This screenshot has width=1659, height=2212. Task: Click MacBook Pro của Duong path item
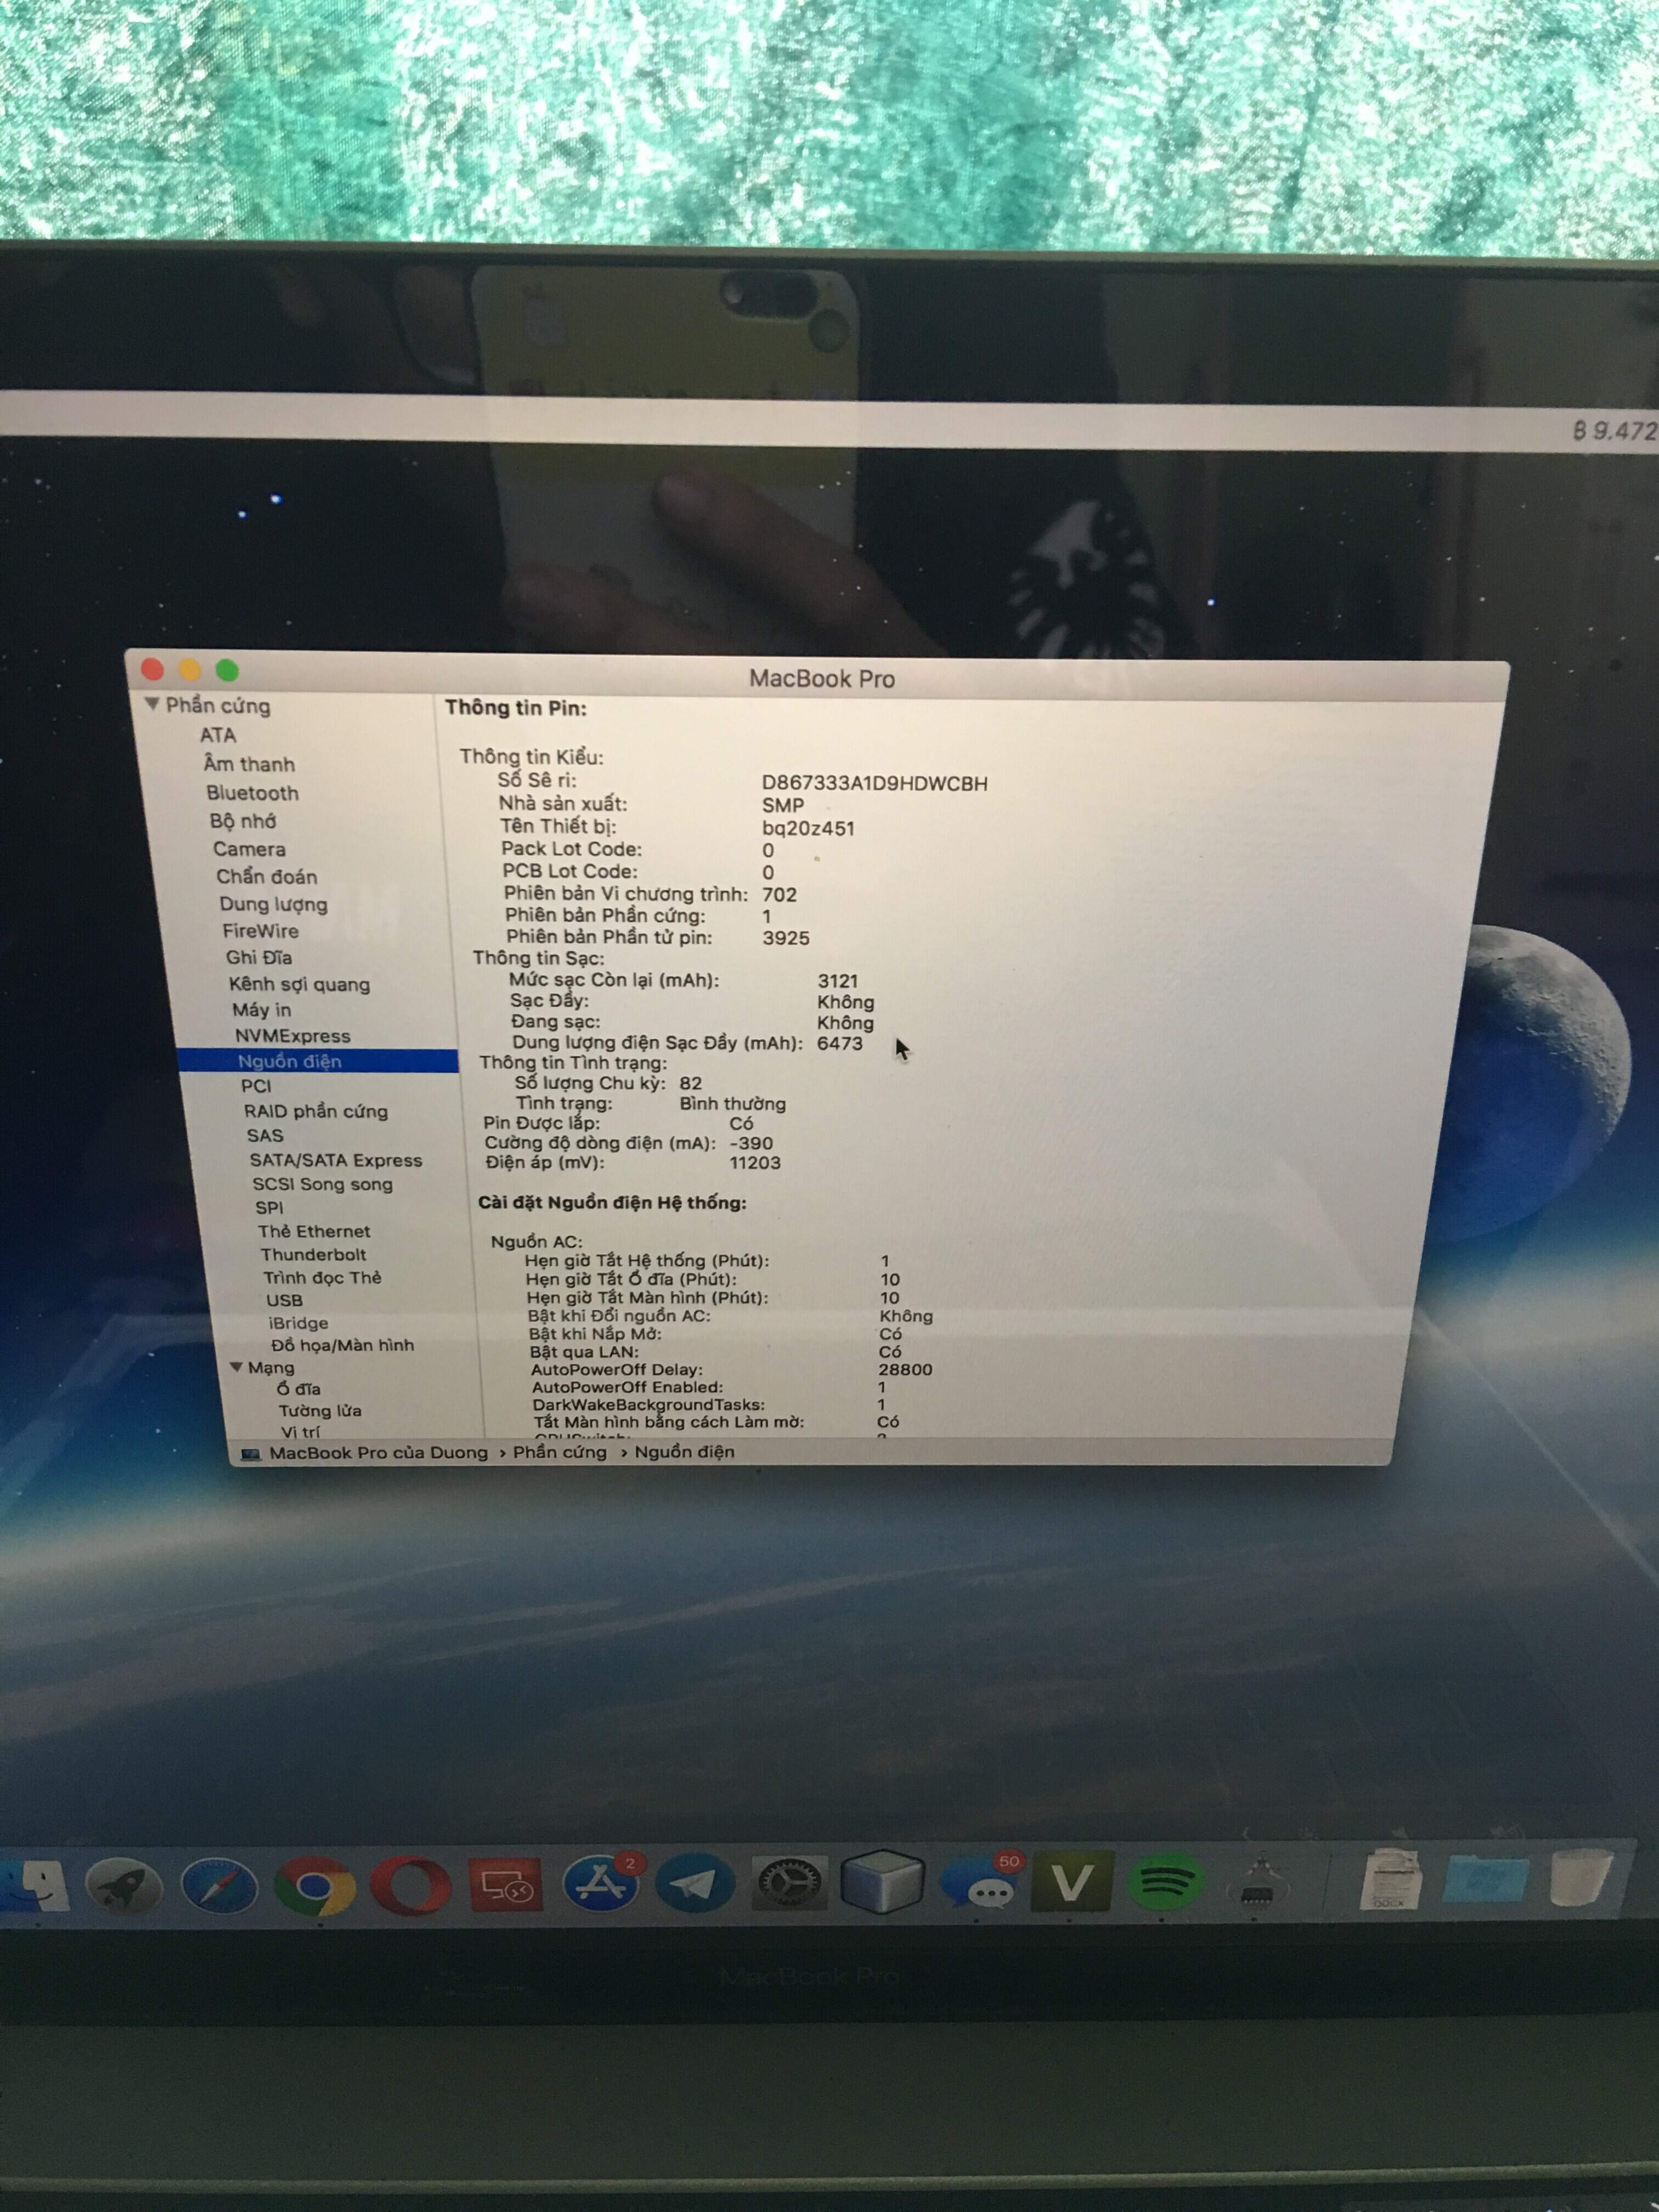pyautogui.click(x=378, y=1453)
